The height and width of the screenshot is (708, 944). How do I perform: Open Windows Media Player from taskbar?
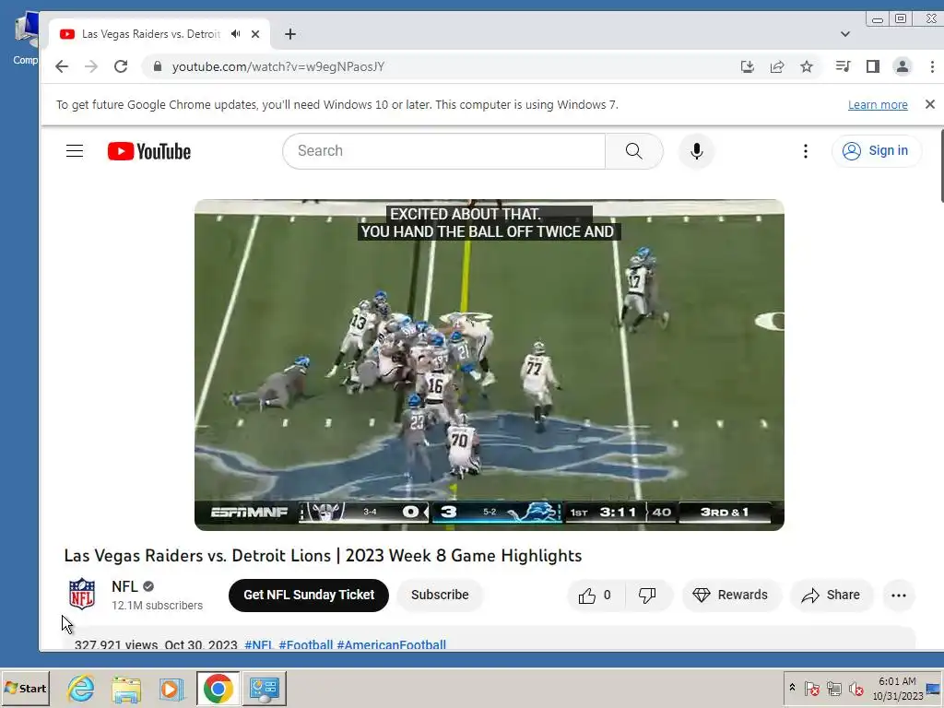tap(171, 688)
